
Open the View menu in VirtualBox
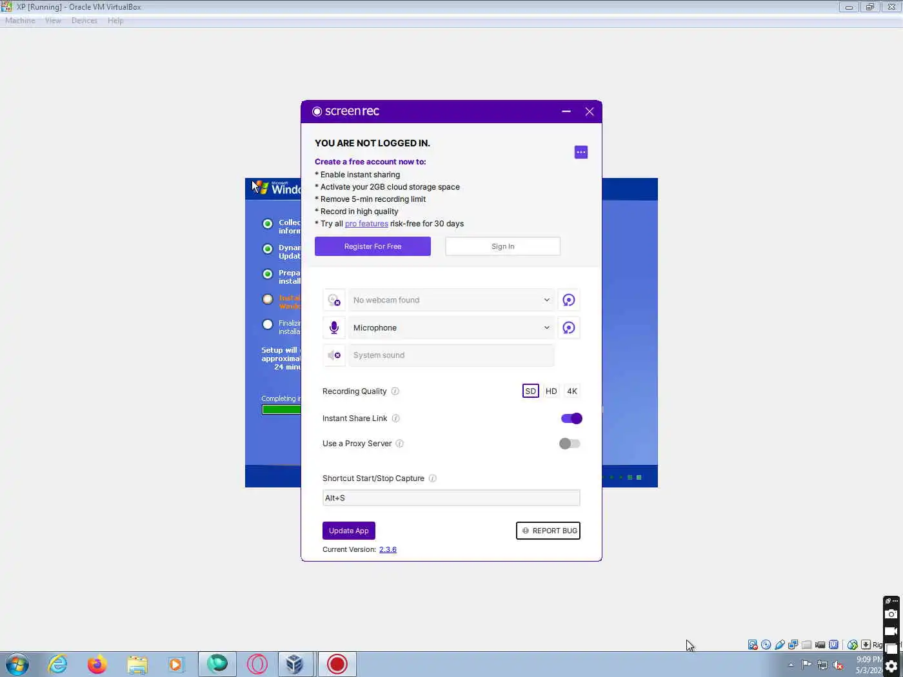tap(53, 21)
